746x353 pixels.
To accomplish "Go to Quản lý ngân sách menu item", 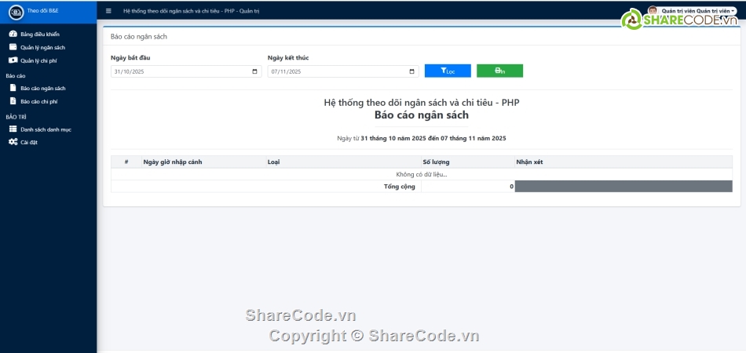I will [42, 47].
